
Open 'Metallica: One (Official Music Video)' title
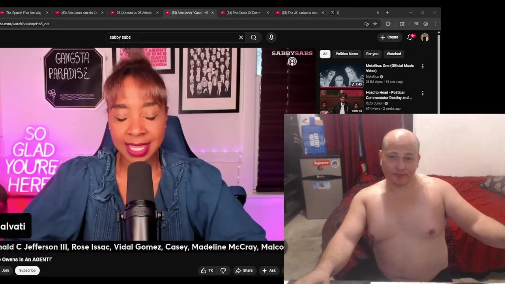390,68
